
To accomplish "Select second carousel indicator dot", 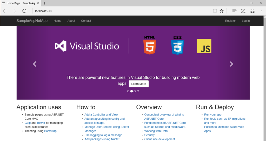I will coord(131,91).
